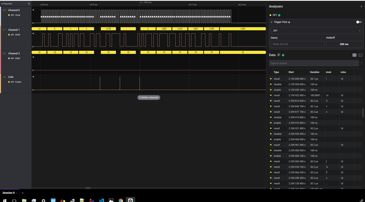This screenshot has height=202, width=365.
Task: Show the 2 hidden channels
Action: pyautogui.click(x=149, y=97)
